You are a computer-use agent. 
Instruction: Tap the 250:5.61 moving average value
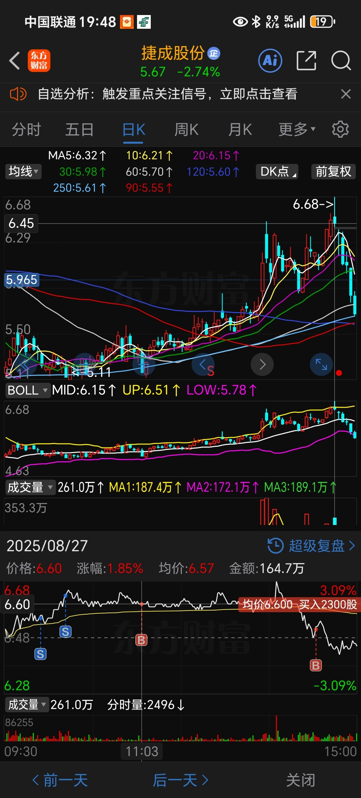(80, 188)
